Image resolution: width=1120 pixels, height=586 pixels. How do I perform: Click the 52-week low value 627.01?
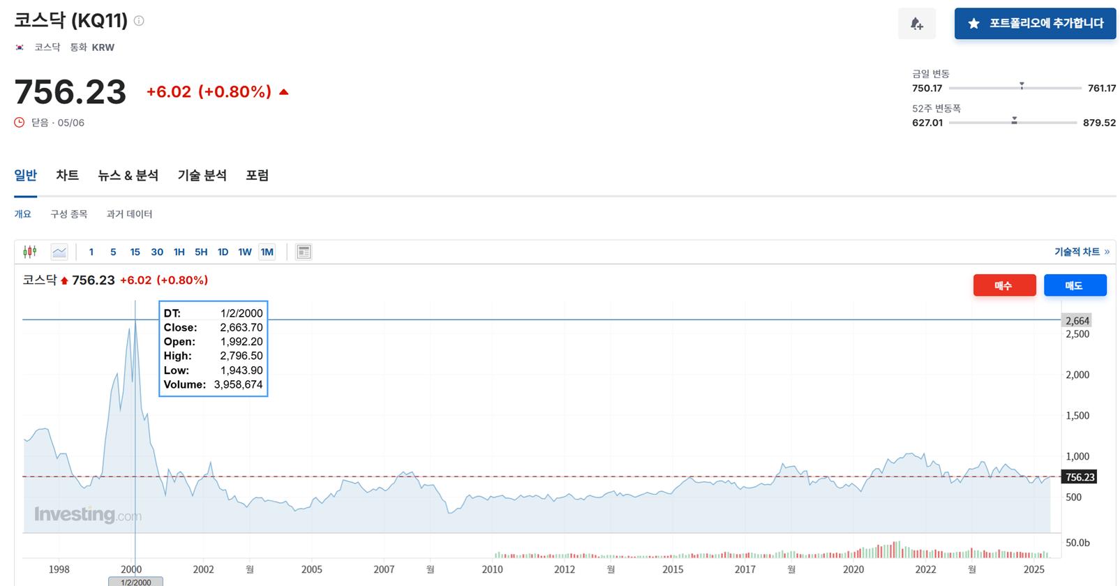pos(927,123)
